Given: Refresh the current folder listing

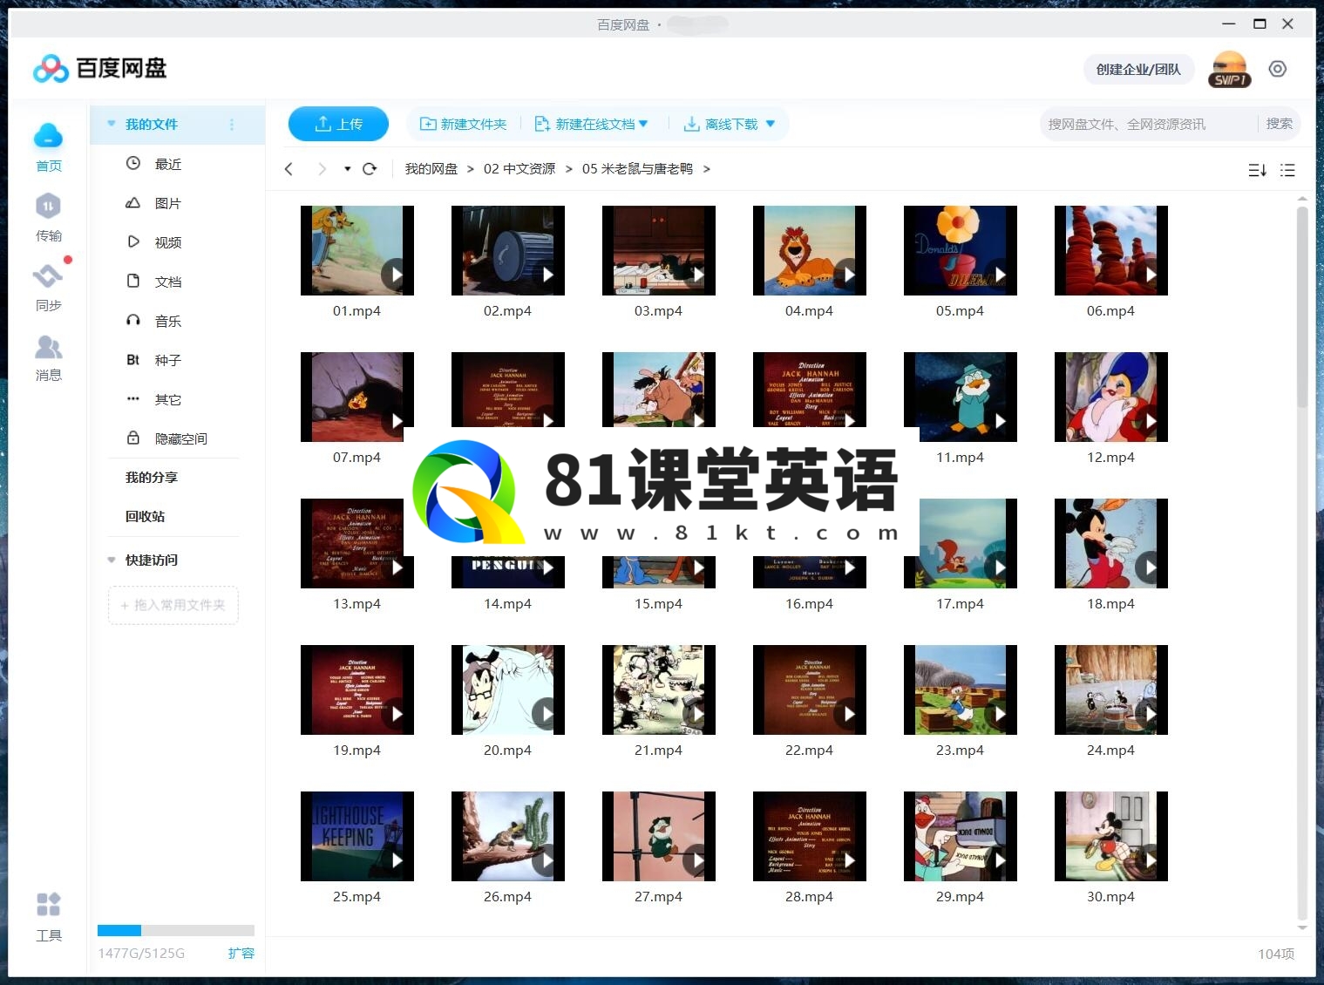Looking at the screenshot, I should coord(370,169).
